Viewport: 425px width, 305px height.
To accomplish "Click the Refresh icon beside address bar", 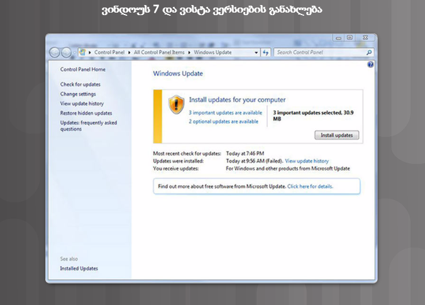I will tap(266, 53).
